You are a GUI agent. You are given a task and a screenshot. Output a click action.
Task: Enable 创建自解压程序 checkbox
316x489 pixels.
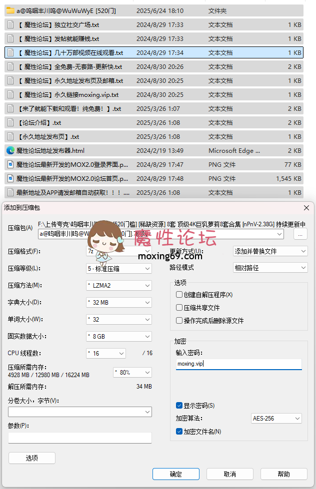pyautogui.click(x=179, y=294)
